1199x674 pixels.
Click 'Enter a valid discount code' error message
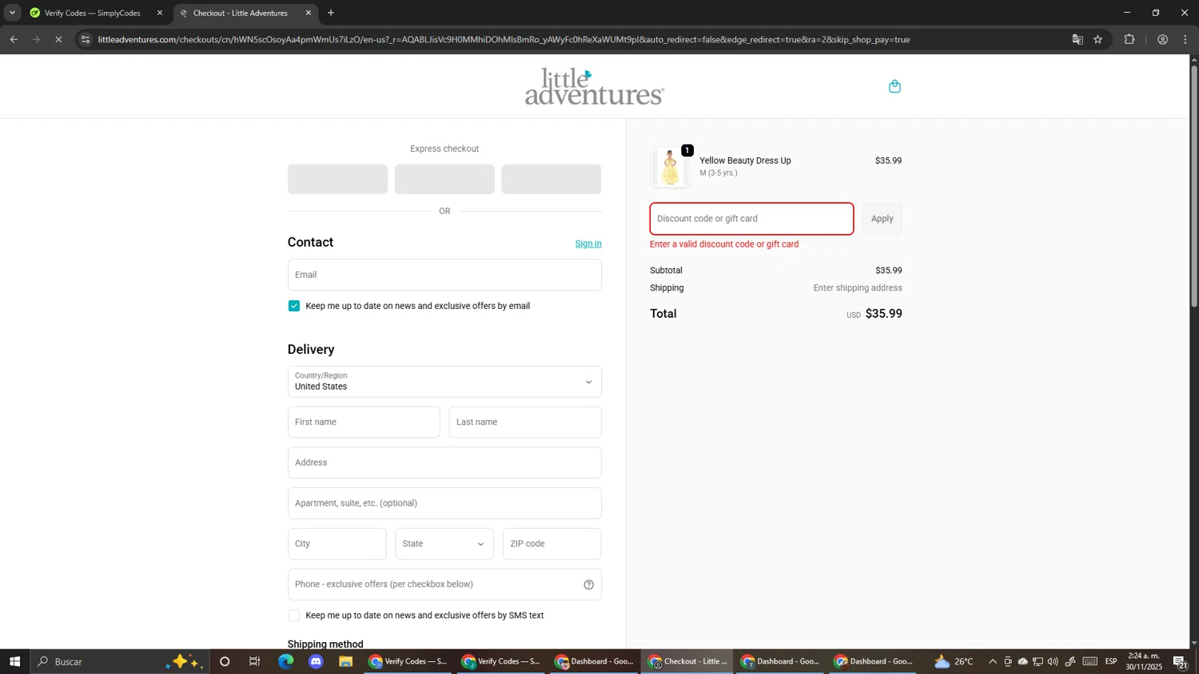pyautogui.click(x=724, y=244)
